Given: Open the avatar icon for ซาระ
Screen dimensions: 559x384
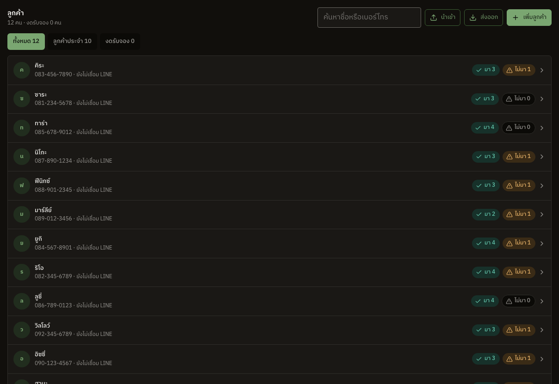Looking at the screenshot, I should pos(22,99).
